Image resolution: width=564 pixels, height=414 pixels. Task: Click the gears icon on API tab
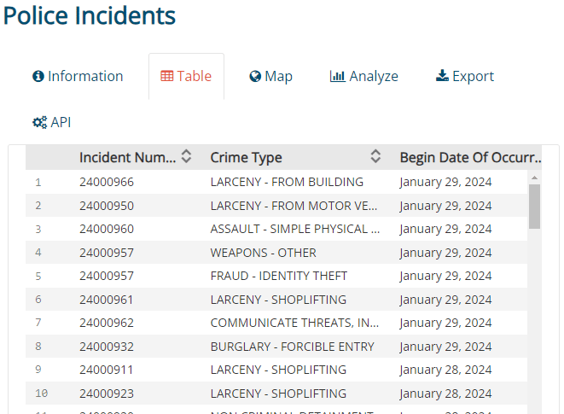[x=39, y=123]
